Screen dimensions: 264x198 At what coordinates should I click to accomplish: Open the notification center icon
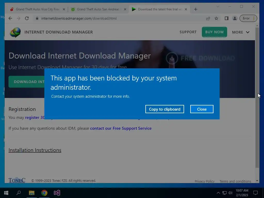(255, 193)
